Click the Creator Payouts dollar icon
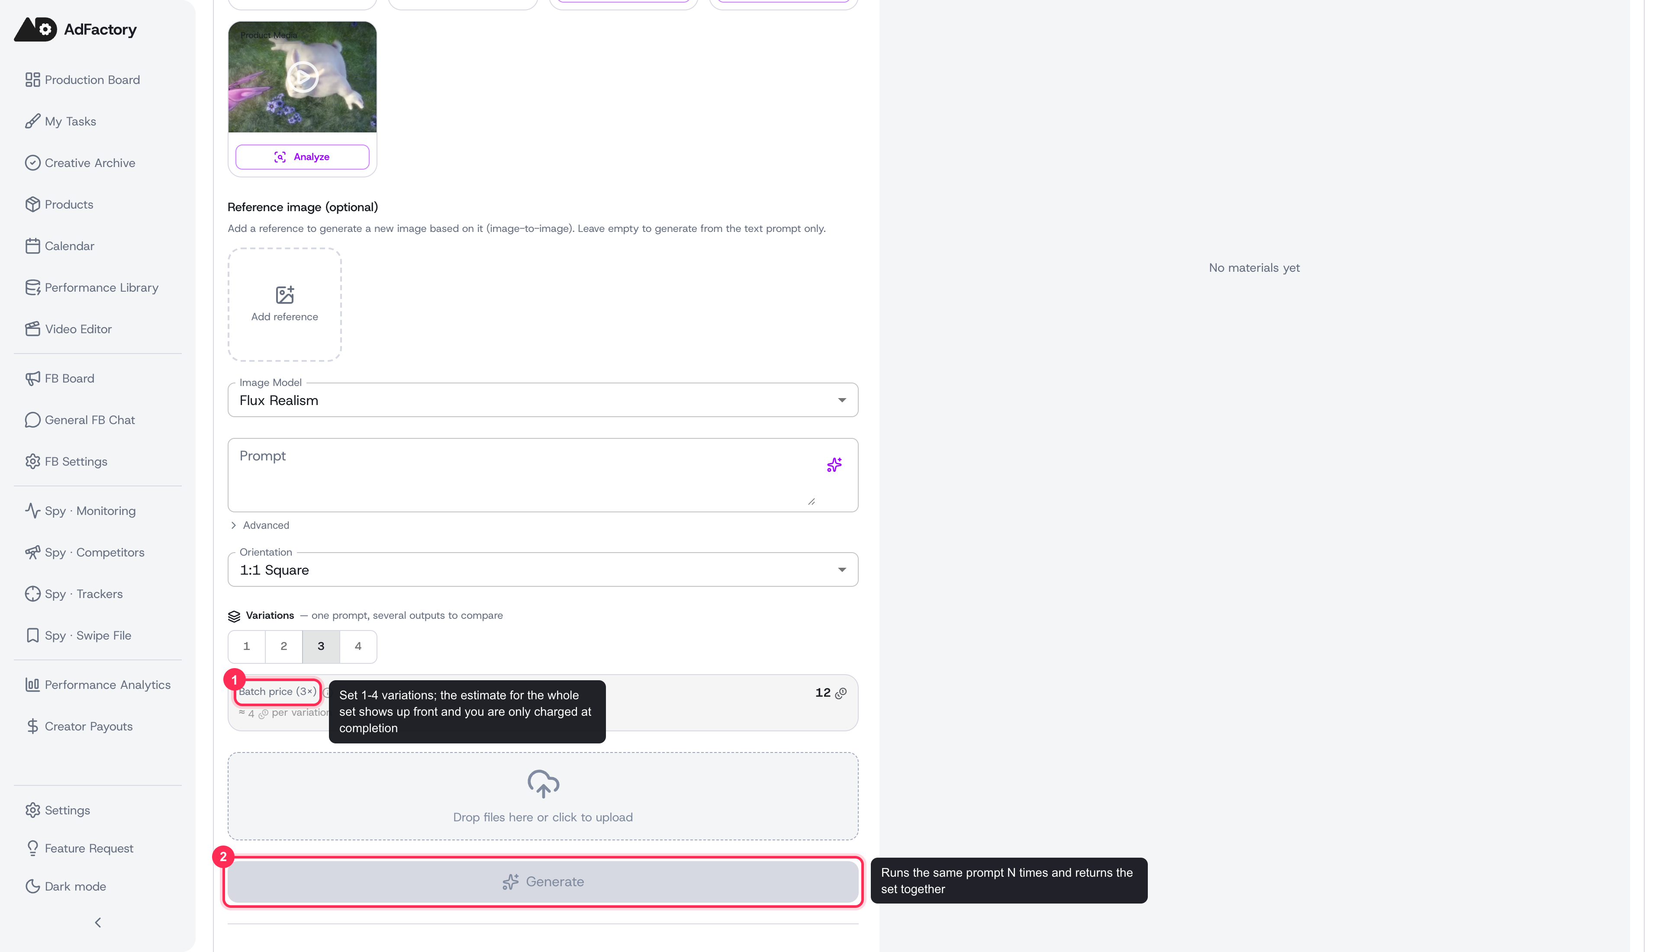This screenshot has height=952, width=1662. click(33, 727)
